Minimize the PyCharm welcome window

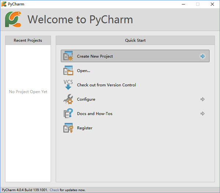coord(183,4)
